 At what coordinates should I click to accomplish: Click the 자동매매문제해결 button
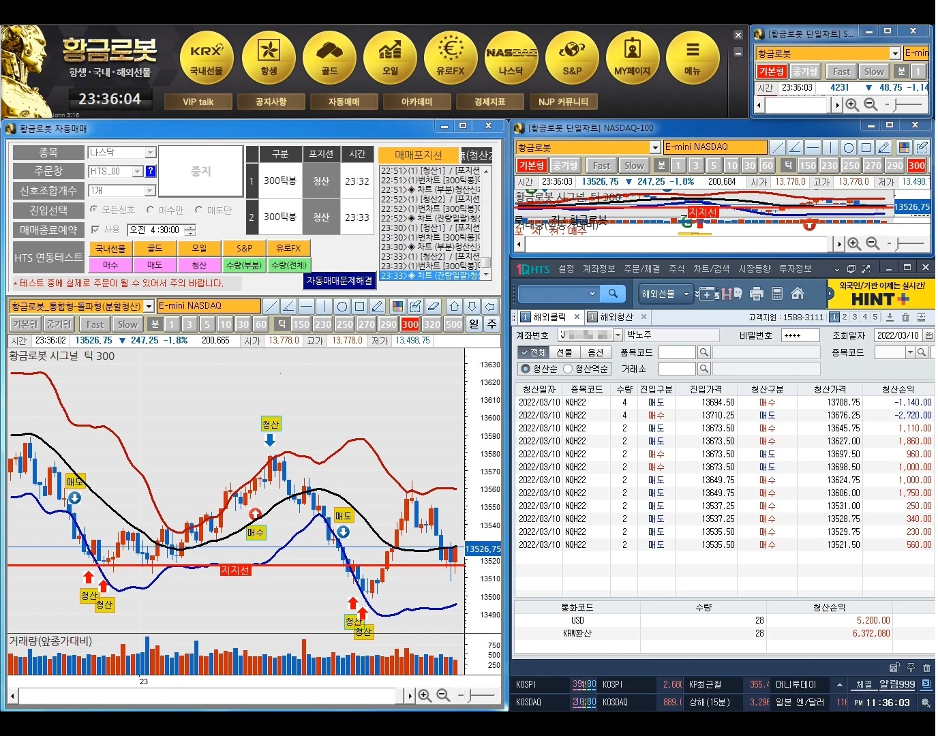tap(339, 281)
